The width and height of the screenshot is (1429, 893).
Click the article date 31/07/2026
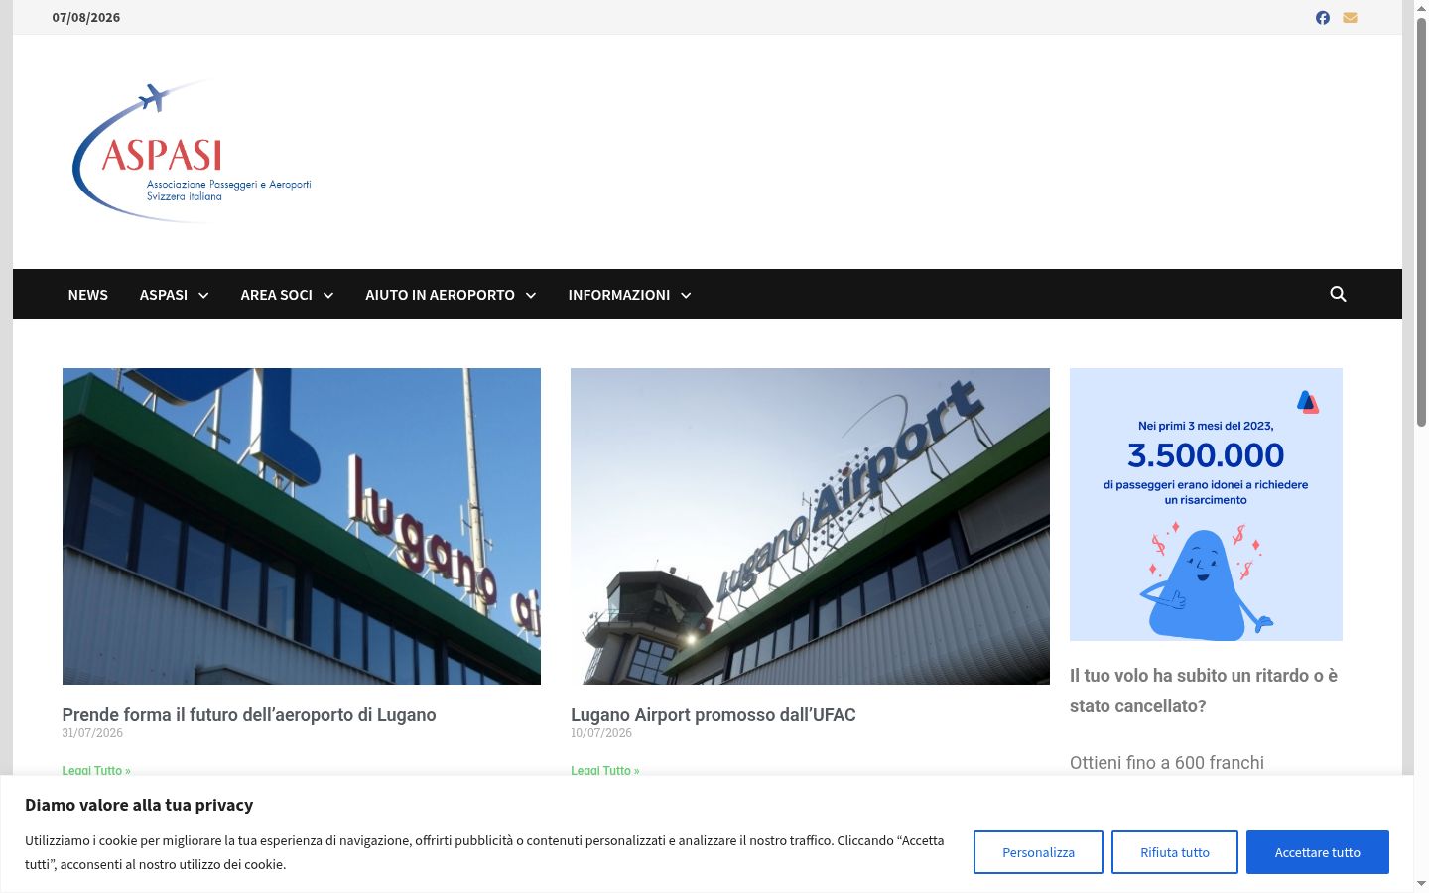coord(92,733)
